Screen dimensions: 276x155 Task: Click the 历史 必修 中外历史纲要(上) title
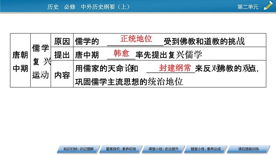pos(88,7)
